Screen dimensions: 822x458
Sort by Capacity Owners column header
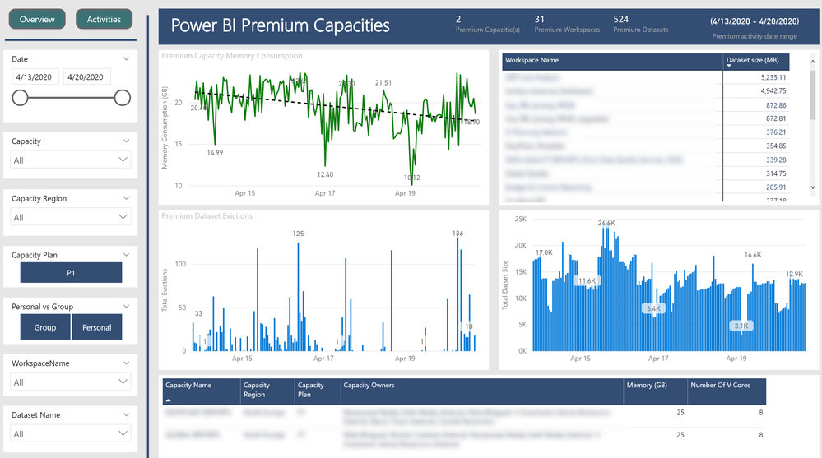(482, 391)
